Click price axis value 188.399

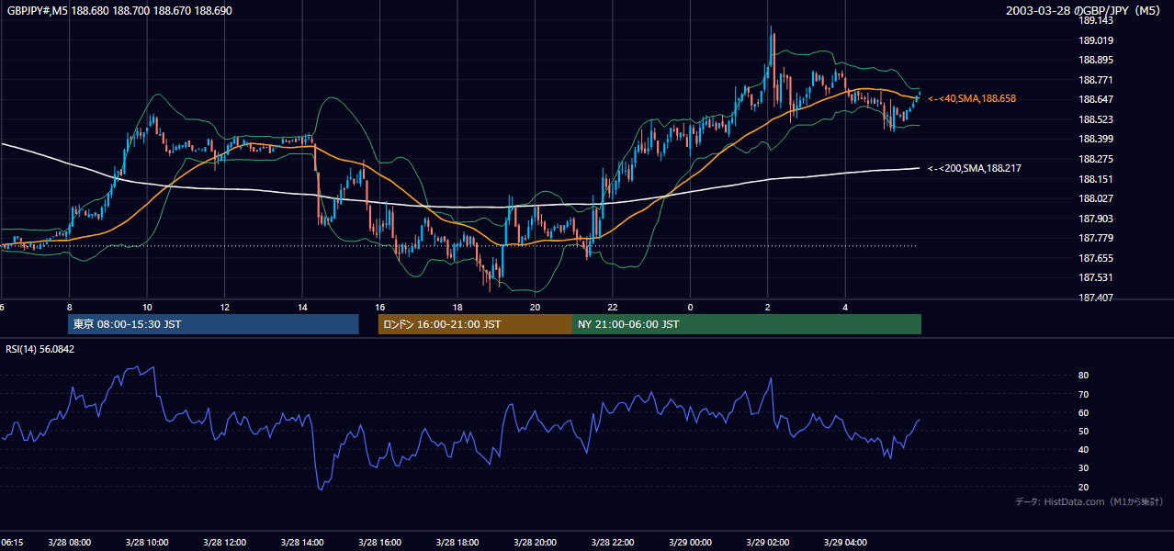coord(1096,139)
